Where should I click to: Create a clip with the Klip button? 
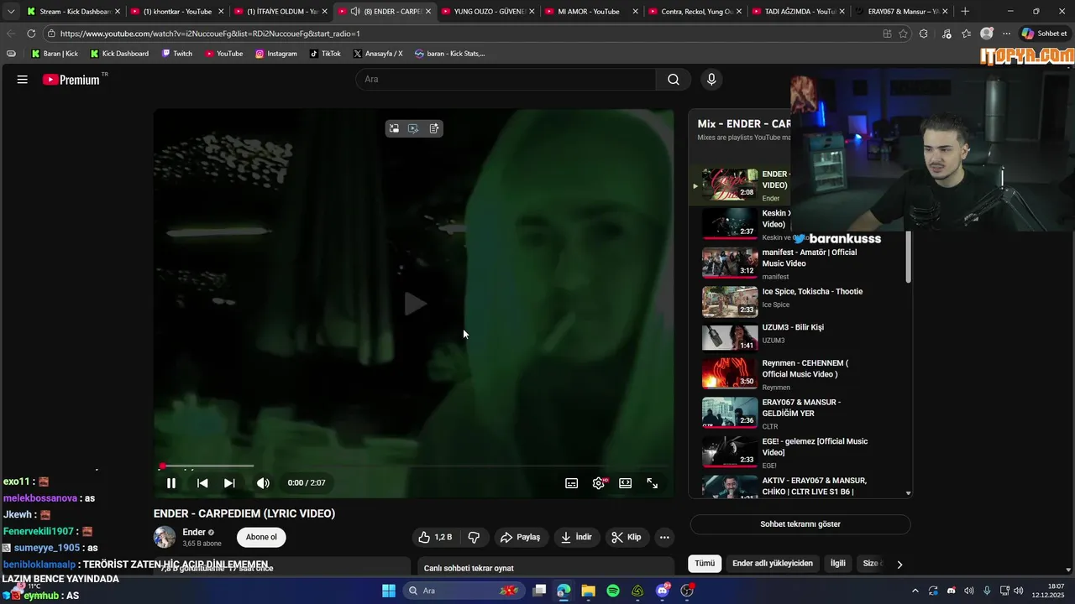tap(627, 538)
